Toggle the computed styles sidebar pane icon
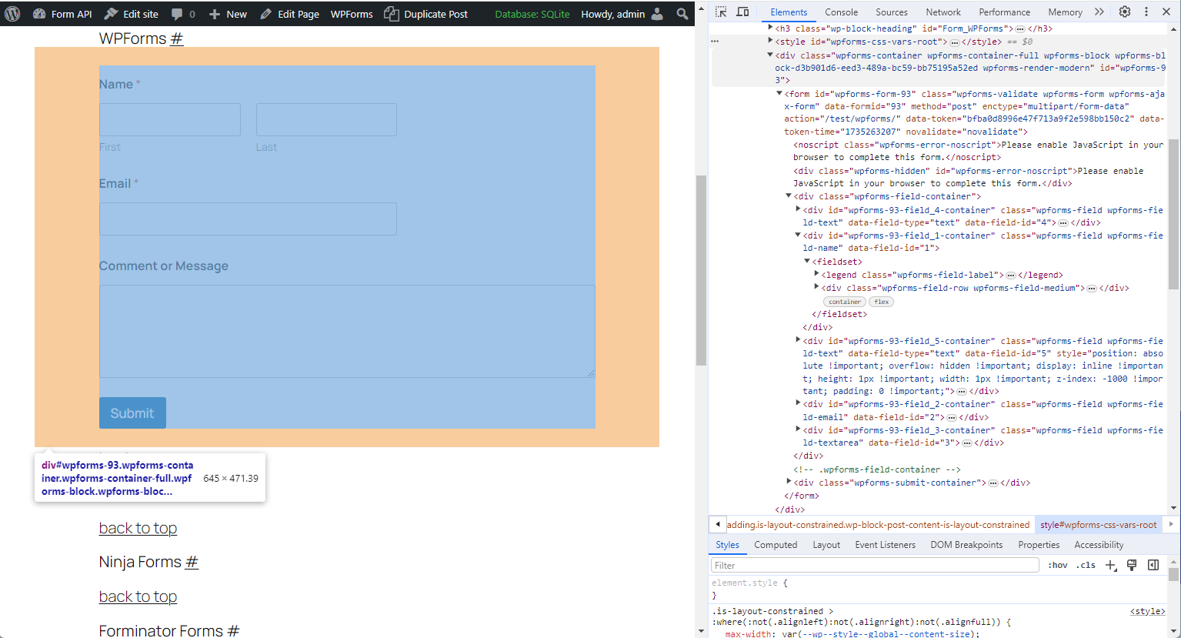The height and width of the screenshot is (638, 1181). point(1153,565)
